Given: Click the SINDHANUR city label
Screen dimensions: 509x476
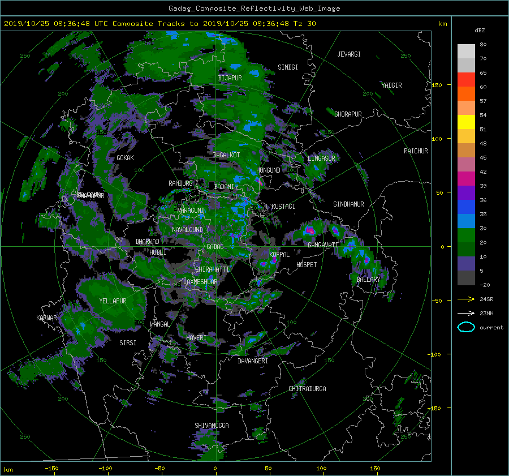Looking at the screenshot, I should pos(348,204).
